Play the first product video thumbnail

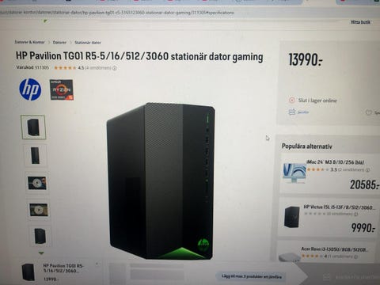click(x=37, y=183)
